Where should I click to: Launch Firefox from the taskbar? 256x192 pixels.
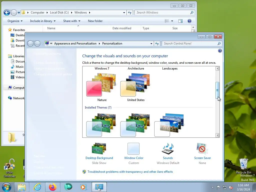tap(52, 187)
